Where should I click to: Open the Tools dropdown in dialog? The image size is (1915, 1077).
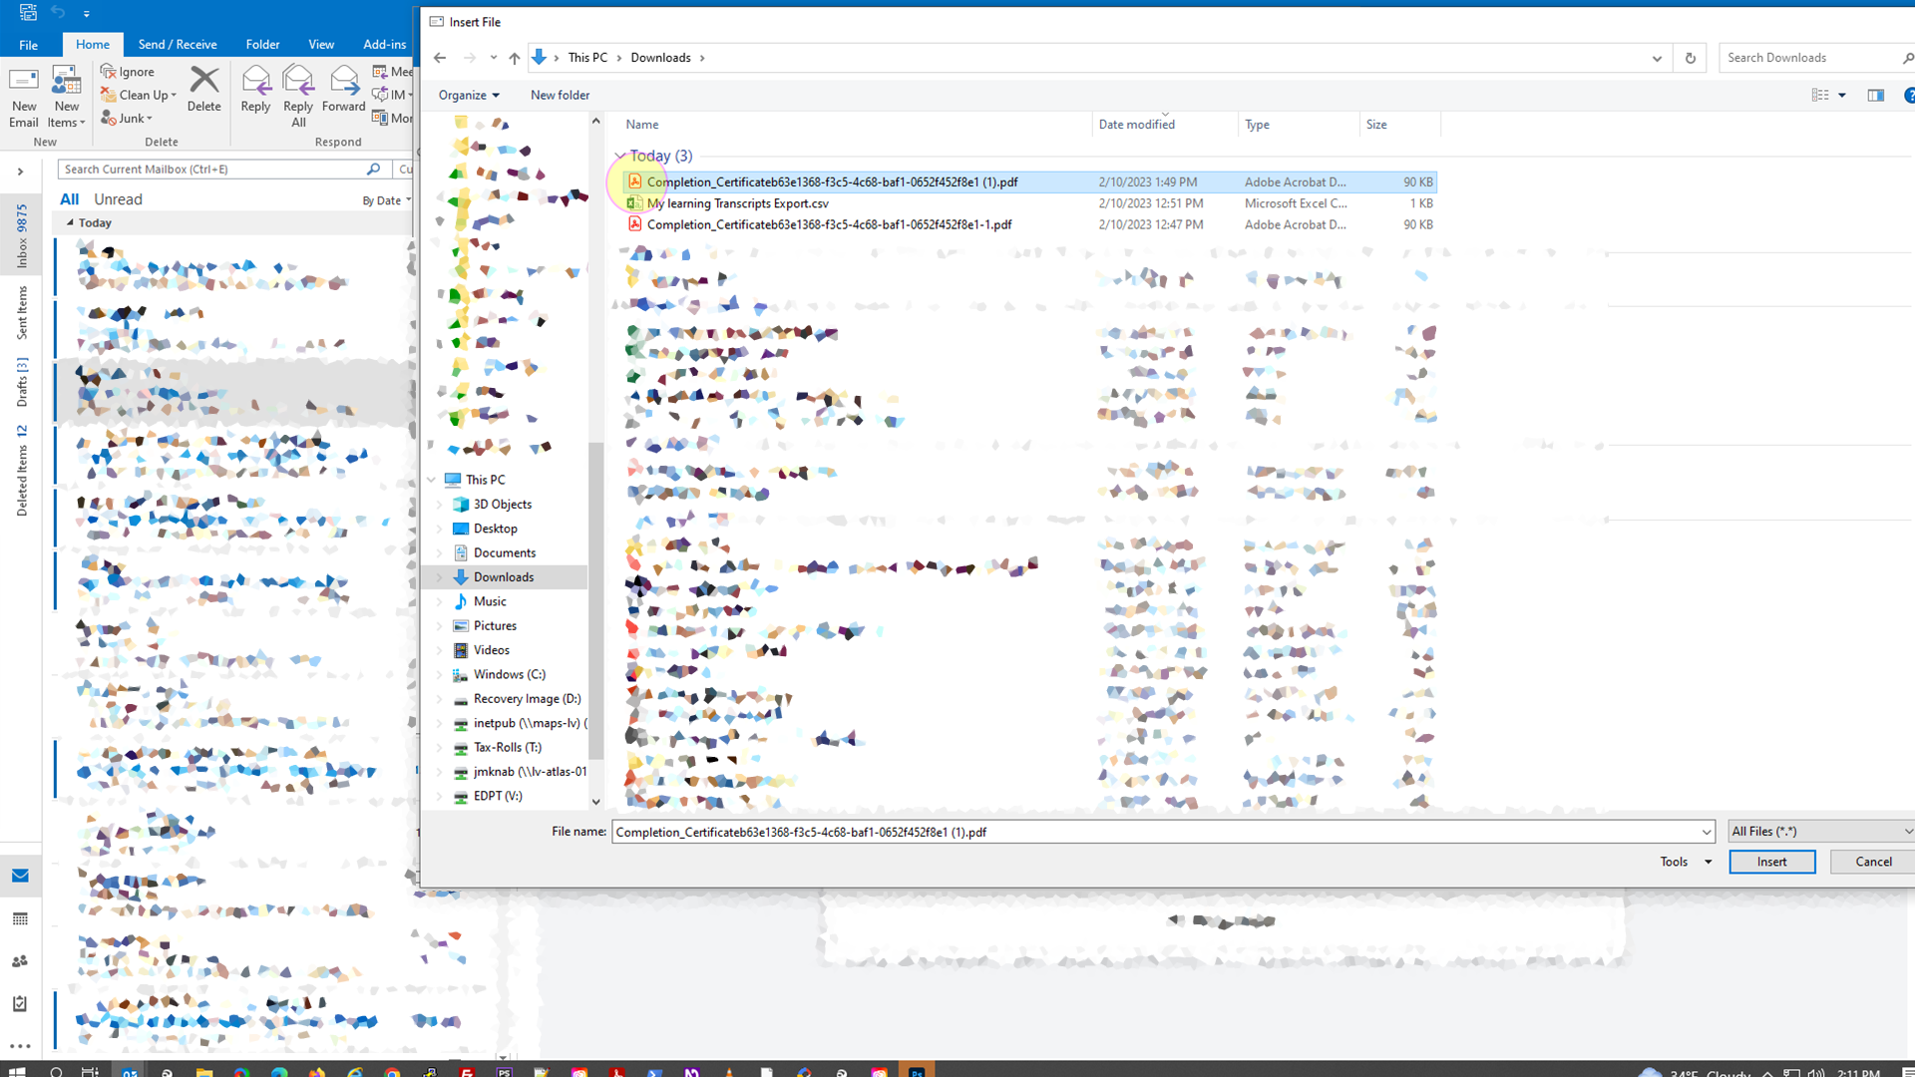pyautogui.click(x=1684, y=862)
